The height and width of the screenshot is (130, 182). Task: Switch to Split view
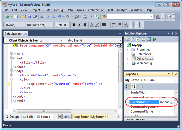(x=28, y=117)
